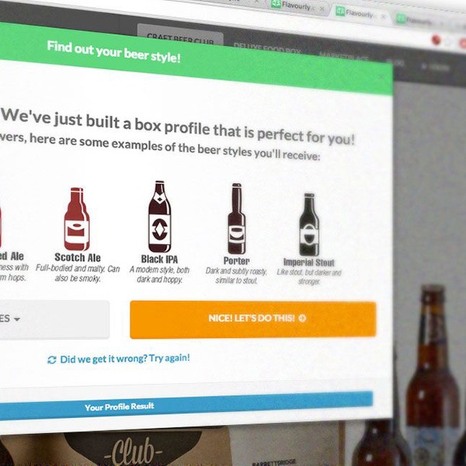466x466 pixels.
Task: Click the red extension icon in browser toolbar
Action: pyautogui.click(x=436, y=40)
